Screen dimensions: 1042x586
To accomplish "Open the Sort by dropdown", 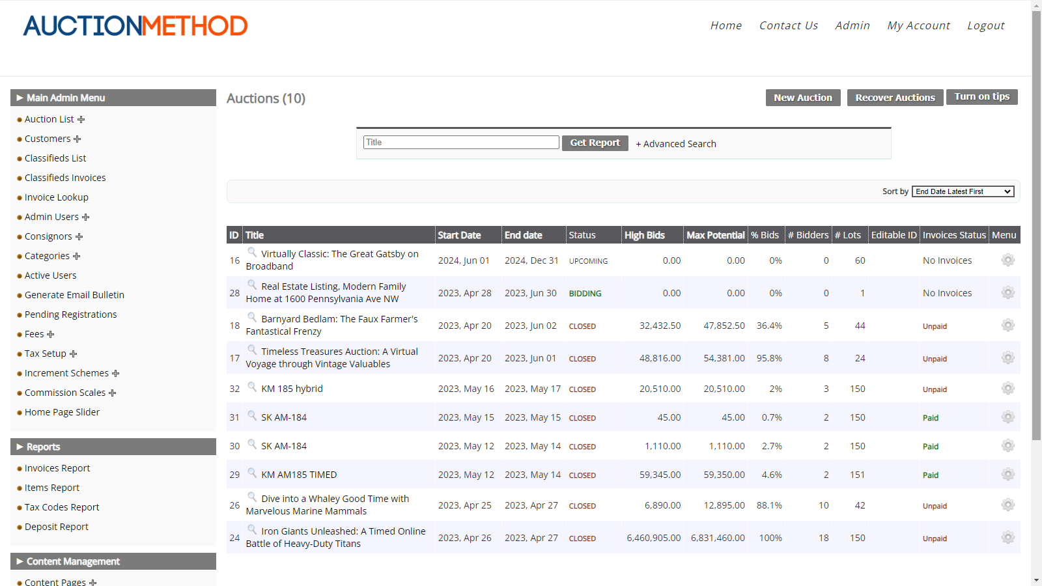I will click(x=963, y=191).
